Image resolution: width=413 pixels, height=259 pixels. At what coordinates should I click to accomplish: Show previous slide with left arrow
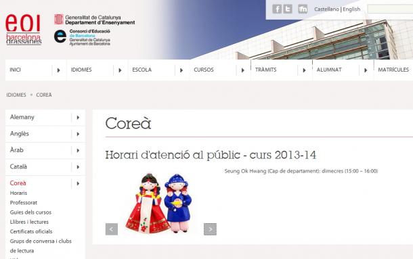112,229
